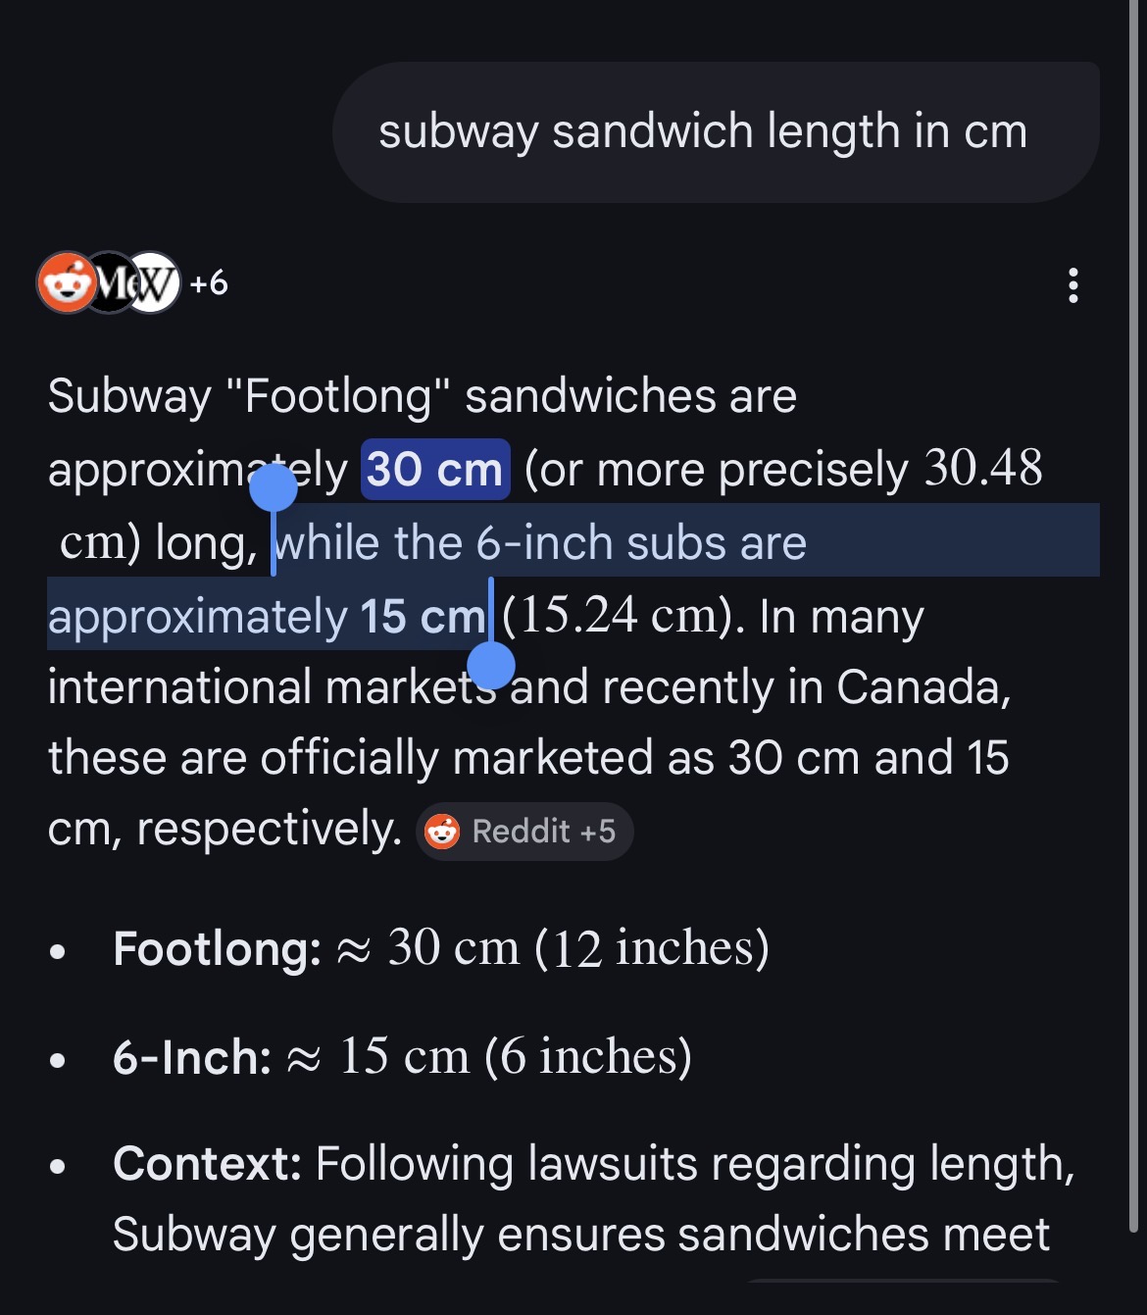Open the "Reddit +5" citation chip
The image size is (1147, 1315).
coord(524,832)
